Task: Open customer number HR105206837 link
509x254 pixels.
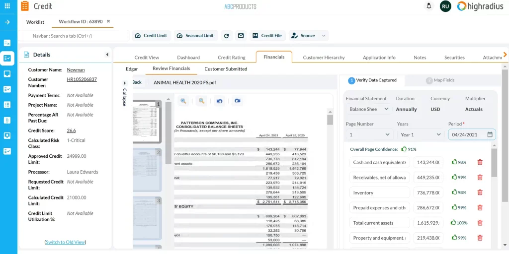Action: pyautogui.click(x=82, y=79)
